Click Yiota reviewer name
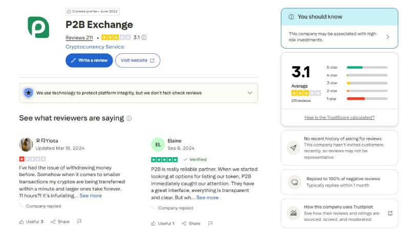This screenshot has height=233, width=410. click(x=47, y=140)
